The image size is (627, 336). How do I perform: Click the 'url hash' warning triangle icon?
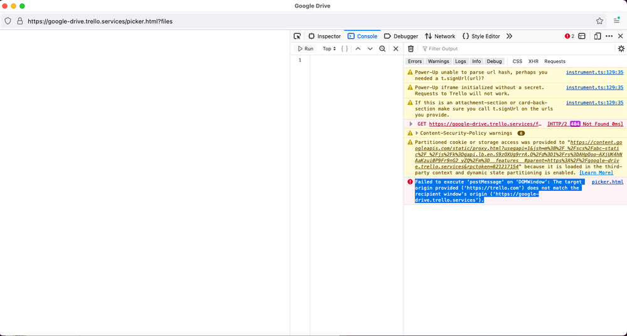point(410,72)
